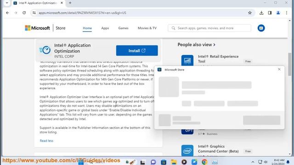Open Intel Retail Experience Tool listing
This screenshot has height=165, width=294.
tap(218, 59)
